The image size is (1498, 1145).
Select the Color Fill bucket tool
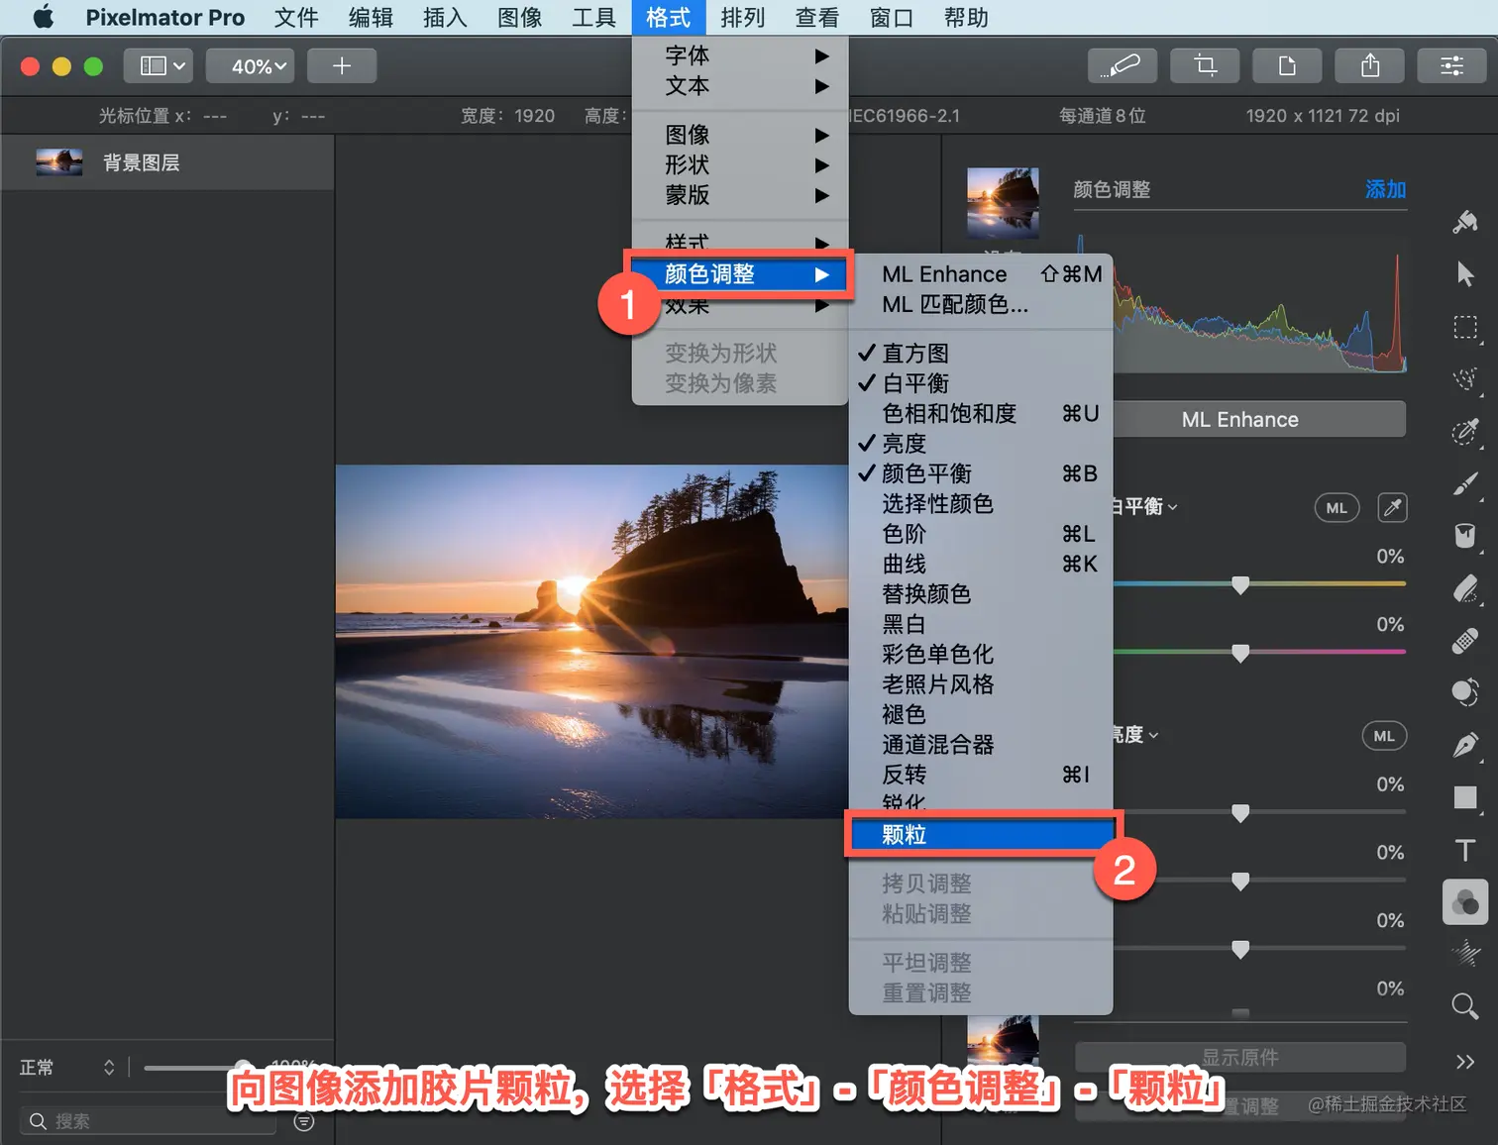point(1465,536)
